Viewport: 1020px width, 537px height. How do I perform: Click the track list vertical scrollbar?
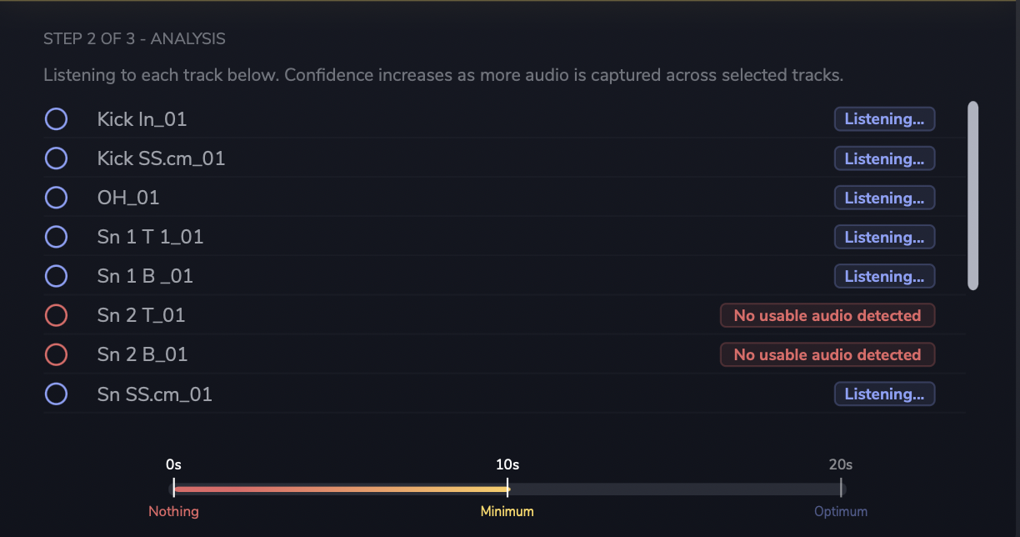tap(972, 196)
